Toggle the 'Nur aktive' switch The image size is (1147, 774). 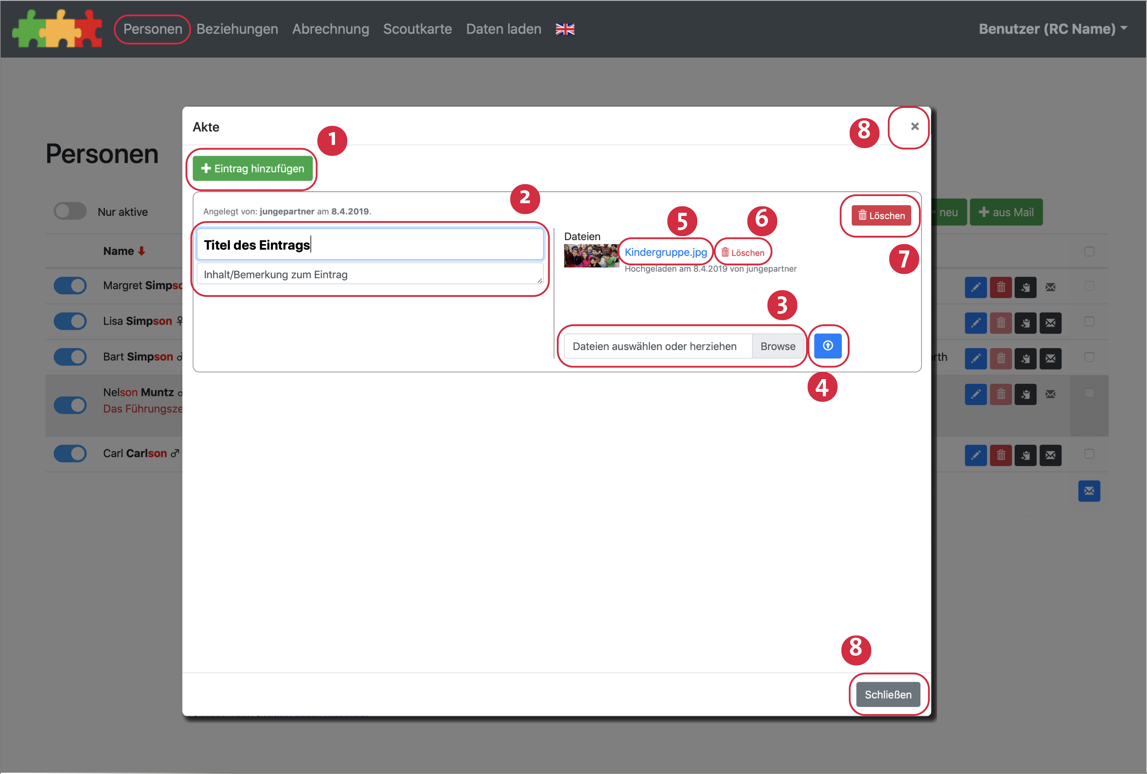[70, 211]
